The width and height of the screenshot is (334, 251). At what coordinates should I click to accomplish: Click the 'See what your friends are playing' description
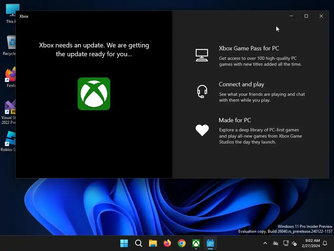[x=262, y=97]
